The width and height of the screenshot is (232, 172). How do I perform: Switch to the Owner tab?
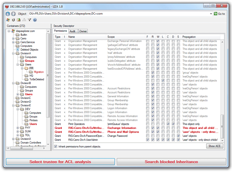click(x=83, y=31)
